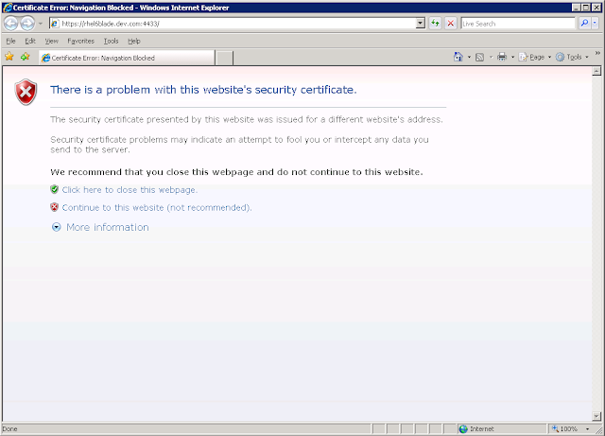Click the Back navigation arrow button
This screenshot has height=436, width=605.
[10, 24]
